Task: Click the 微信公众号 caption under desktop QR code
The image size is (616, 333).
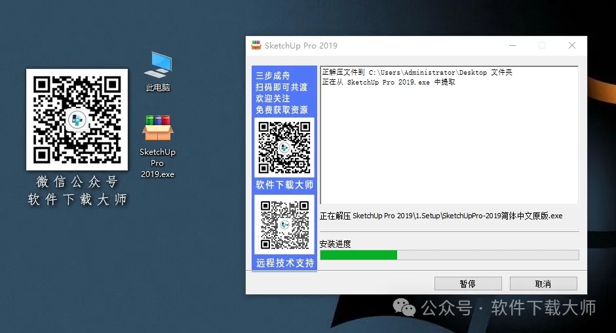Action: click(77, 182)
